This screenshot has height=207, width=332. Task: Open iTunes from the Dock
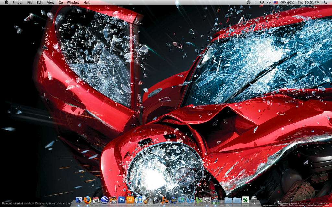[139, 200]
